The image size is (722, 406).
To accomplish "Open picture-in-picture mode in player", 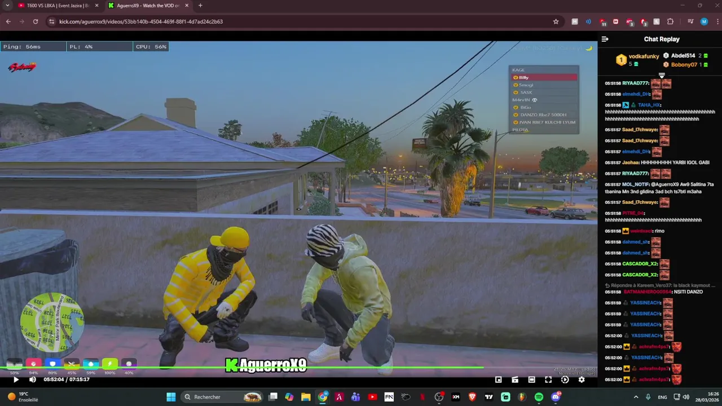I will [x=498, y=379].
